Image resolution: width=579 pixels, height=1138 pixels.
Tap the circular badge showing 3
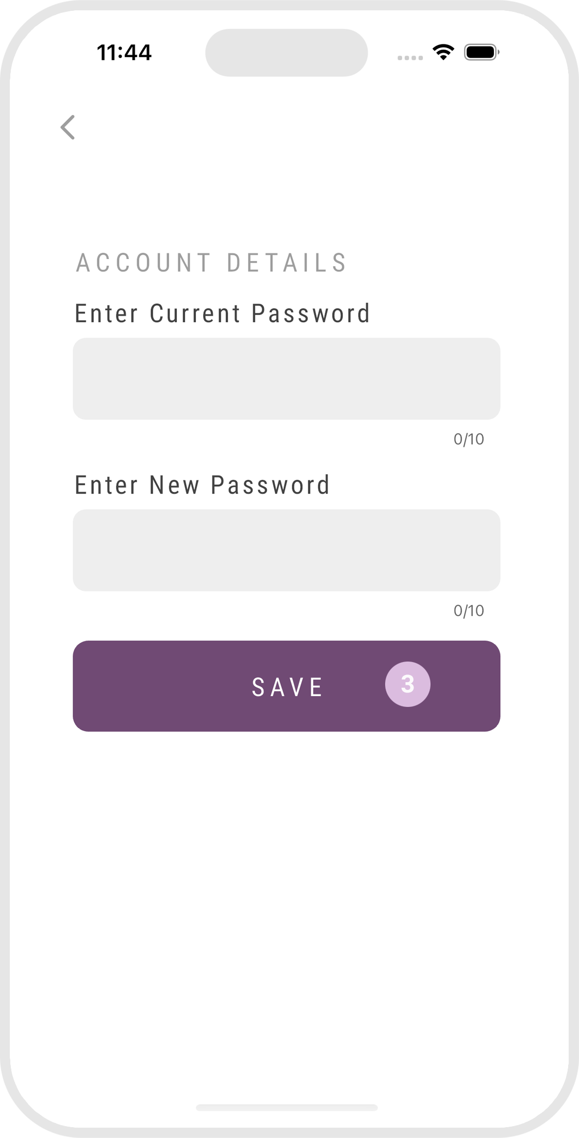point(407,684)
